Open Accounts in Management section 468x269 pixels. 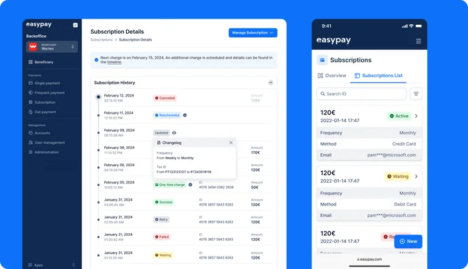pyautogui.click(x=42, y=133)
